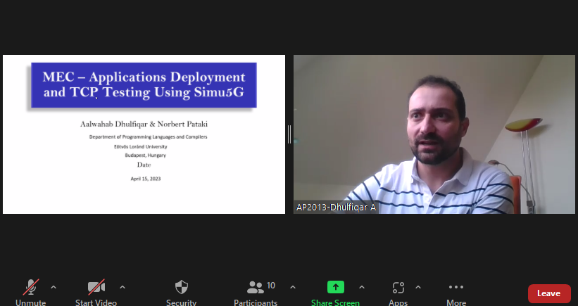
Task: Expand the arrow next to Participants
Action: pos(293,287)
